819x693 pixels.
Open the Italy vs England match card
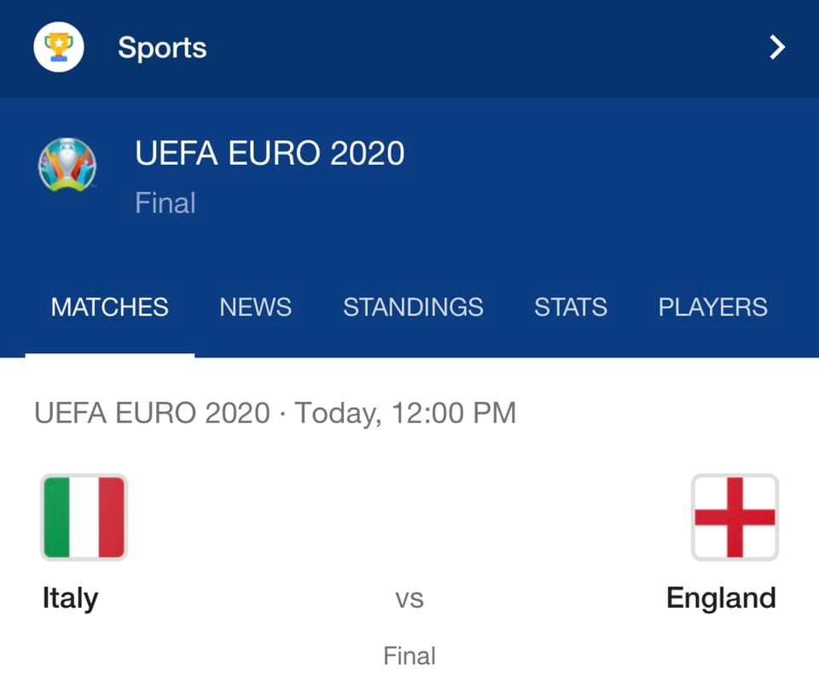[x=409, y=527]
